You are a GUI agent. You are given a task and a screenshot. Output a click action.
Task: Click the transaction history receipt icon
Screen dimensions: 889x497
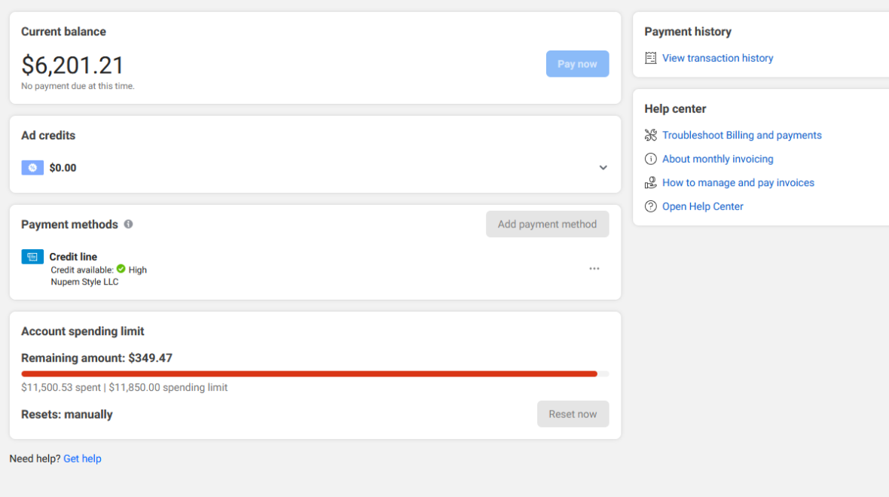click(650, 58)
